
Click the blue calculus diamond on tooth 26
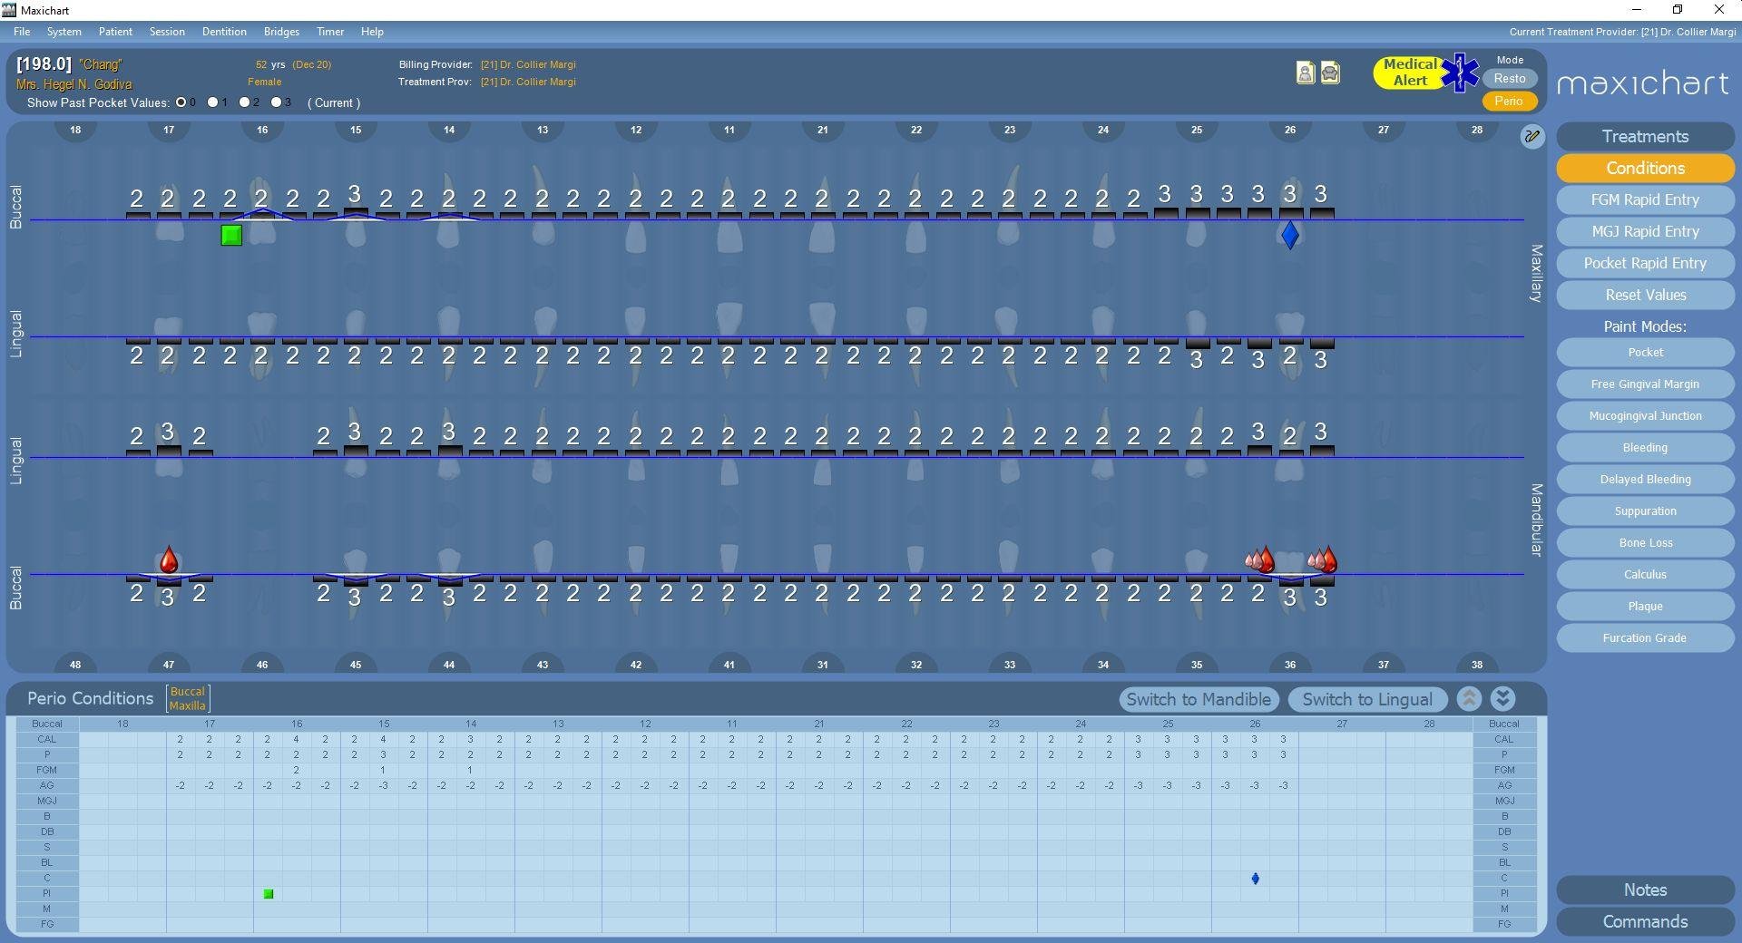point(1290,236)
